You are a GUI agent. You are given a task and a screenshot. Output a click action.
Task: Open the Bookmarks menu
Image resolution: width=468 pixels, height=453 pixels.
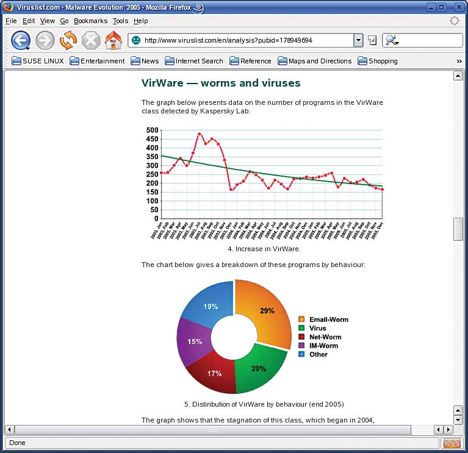(90, 21)
